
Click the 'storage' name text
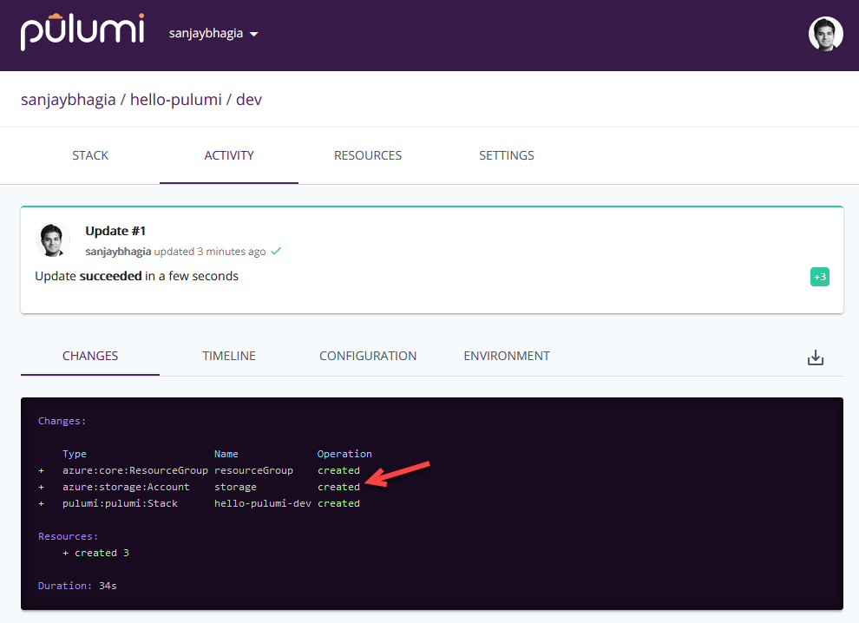click(235, 487)
